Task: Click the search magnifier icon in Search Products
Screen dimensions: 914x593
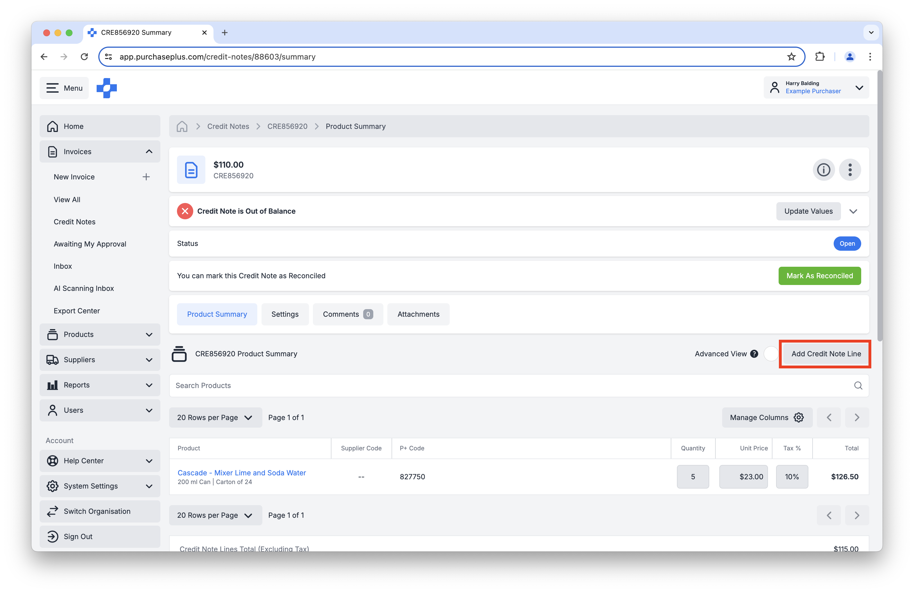Action: (858, 385)
